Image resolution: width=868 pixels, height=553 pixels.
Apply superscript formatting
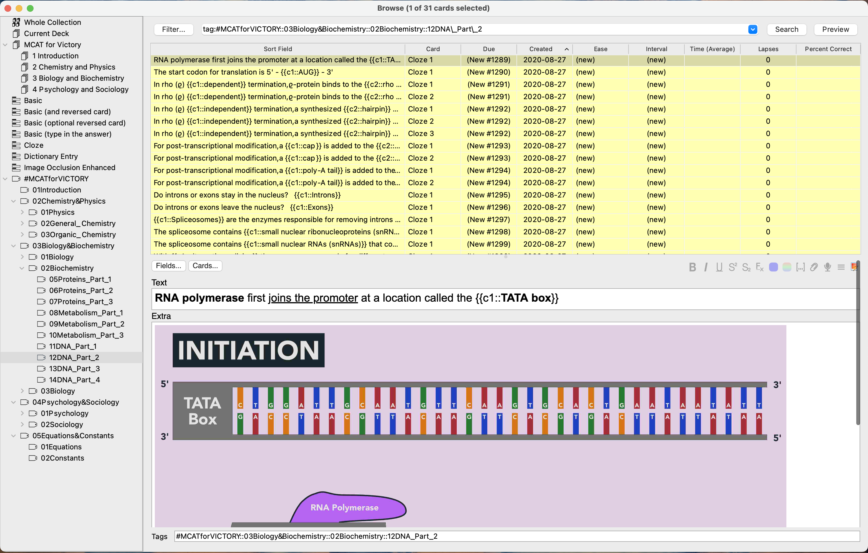click(732, 267)
